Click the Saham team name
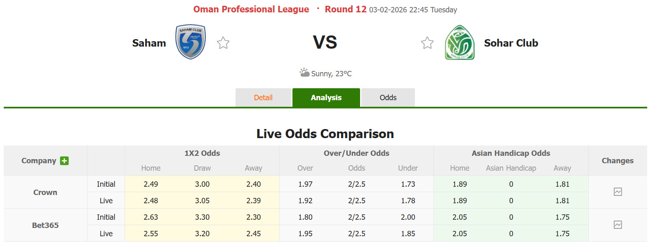This screenshot has width=648, height=249. pyautogui.click(x=149, y=43)
